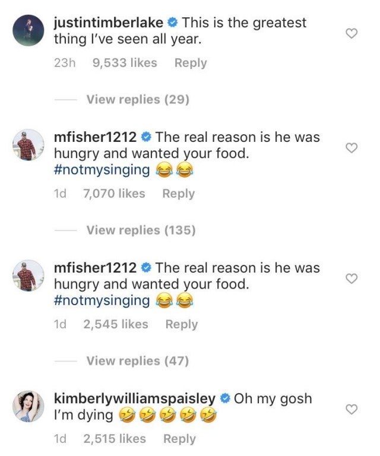Expand View replies (135)
The width and height of the screenshot is (380, 456).
141,230
